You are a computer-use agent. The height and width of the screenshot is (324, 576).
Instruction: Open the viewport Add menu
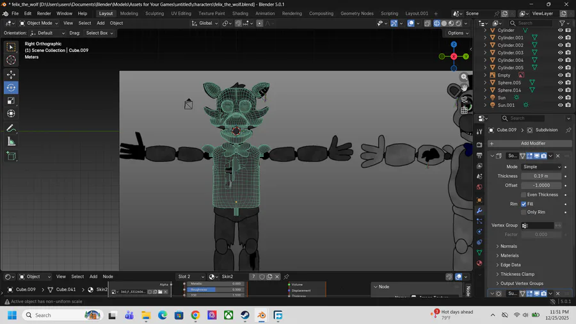tap(100, 23)
